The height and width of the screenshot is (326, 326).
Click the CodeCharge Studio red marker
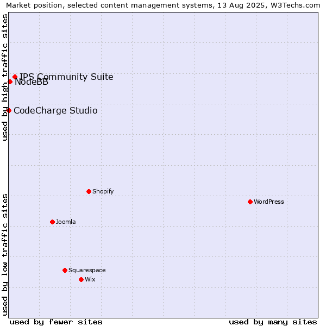9,110
